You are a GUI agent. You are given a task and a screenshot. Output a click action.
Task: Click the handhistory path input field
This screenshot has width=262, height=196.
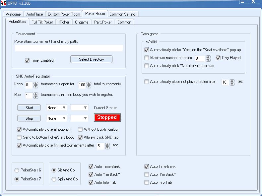click(69, 48)
